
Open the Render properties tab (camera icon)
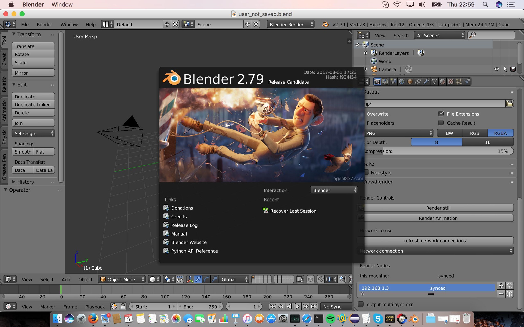(x=377, y=81)
